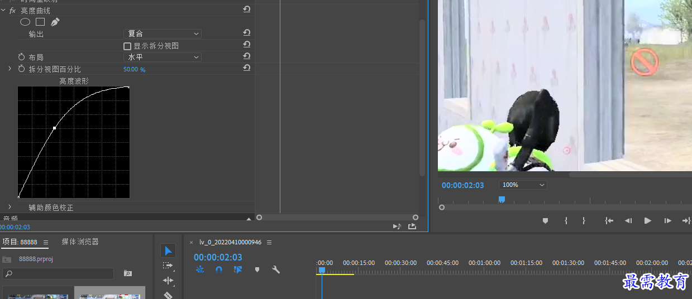Reset the 输出 parameter
The image size is (692, 299).
tap(247, 33)
